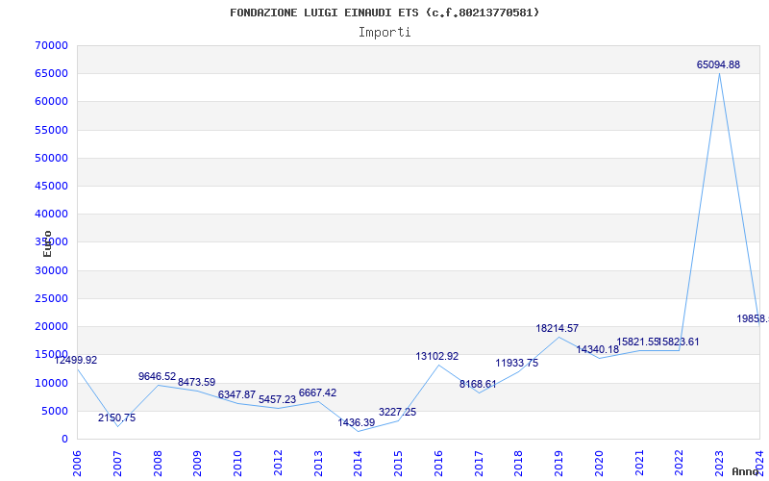
Task: Click the 40000 y-axis tick label
Action: [52, 214]
